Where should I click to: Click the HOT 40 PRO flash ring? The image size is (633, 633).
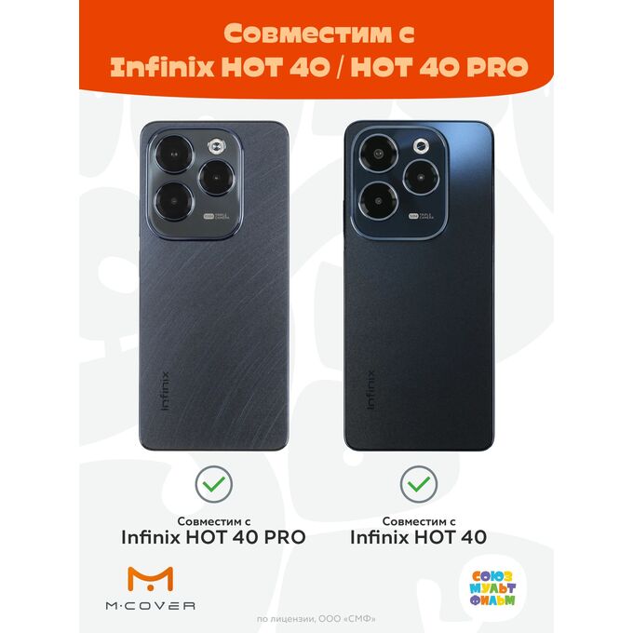(217, 147)
